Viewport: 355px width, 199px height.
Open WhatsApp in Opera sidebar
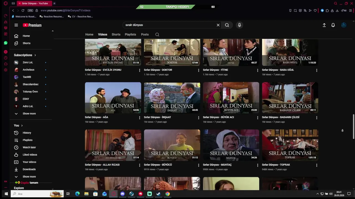pos(6,43)
